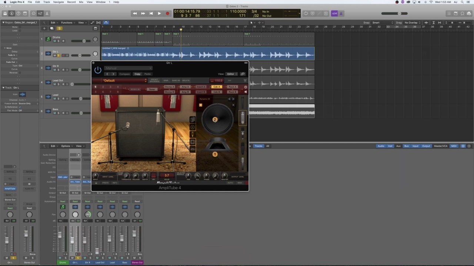Open the Loop Browser icon

tap(463, 14)
